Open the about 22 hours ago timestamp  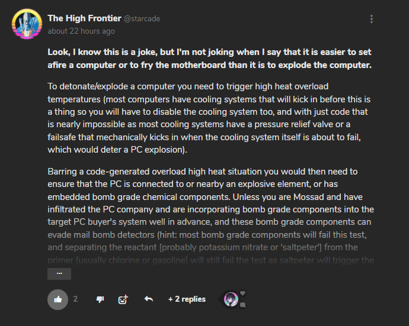click(81, 31)
